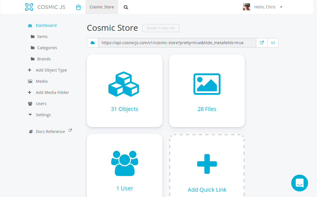This screenshot has width=317, height=197.
Task: Click the Dashboard gauge icon
Action: click(30, 26)
